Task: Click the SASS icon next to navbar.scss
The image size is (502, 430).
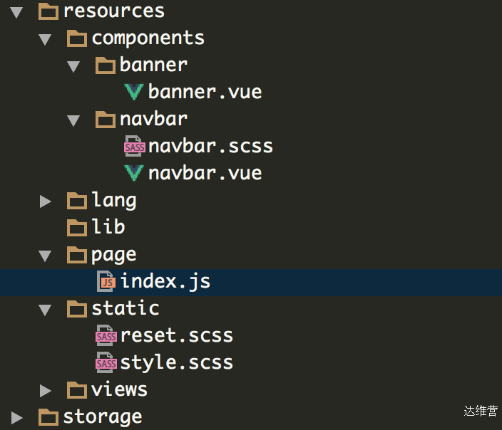Action: pos(135,146)
